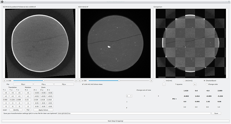The height and width of the screenshot is (124, 231).
Task: Click the neutron image slice view
Action: [x=40, y=43]
